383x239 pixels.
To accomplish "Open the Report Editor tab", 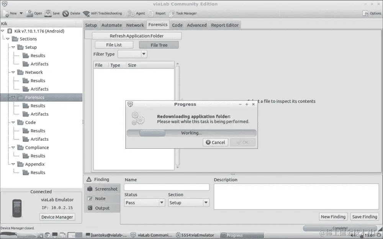I will [225, 25].
